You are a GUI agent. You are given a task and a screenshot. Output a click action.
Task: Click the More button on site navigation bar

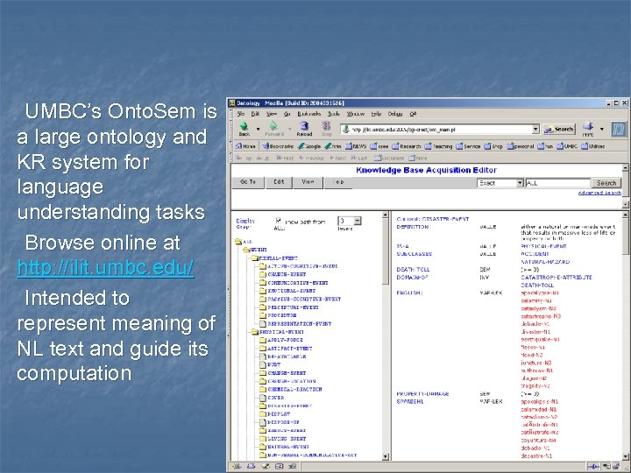pos(418,158)
